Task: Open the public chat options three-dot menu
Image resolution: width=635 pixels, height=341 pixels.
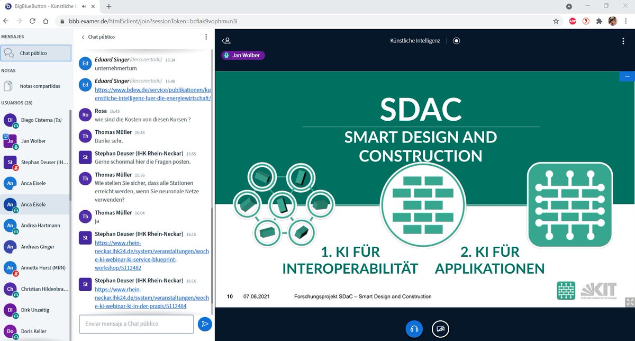Action: pos(206,37)
